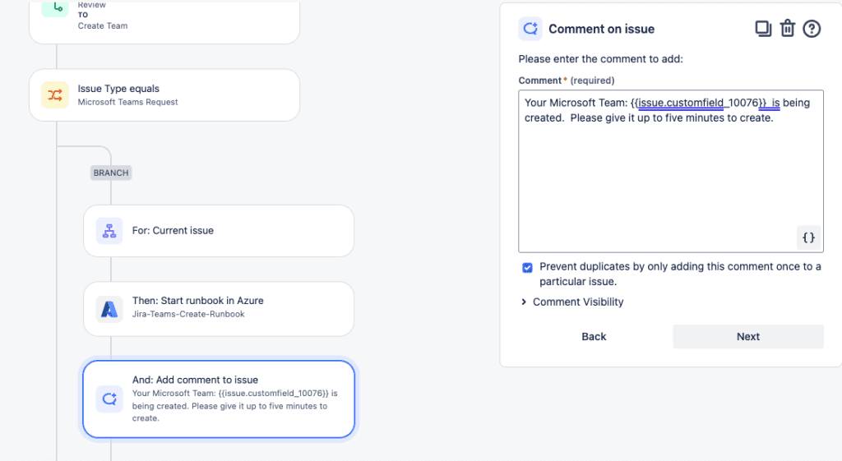842x461 pixels.
Task: Click the For: Current issue branch icon
Action: coord(109,231)
